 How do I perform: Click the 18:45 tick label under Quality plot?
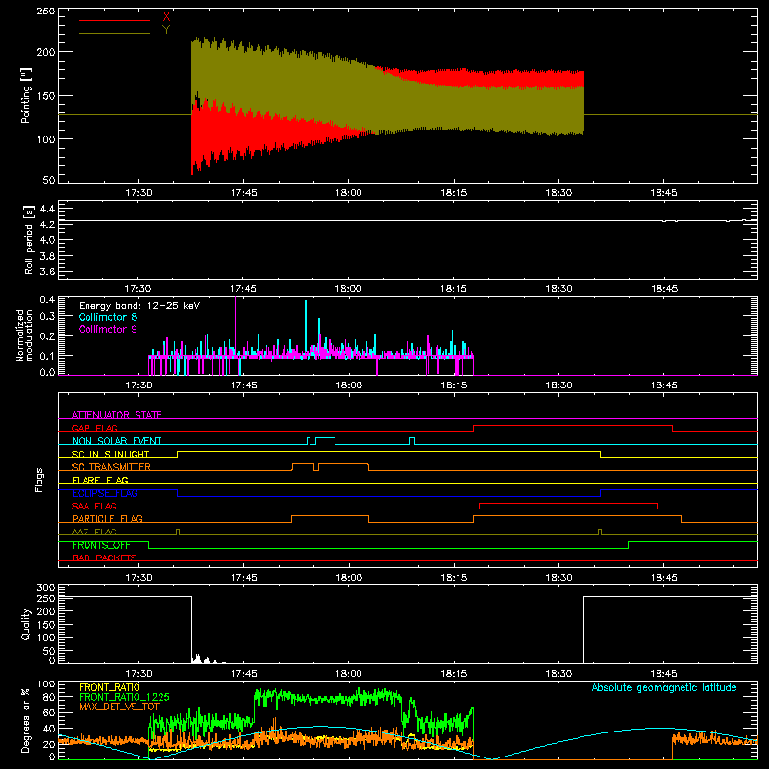click(x=664, y=674)
